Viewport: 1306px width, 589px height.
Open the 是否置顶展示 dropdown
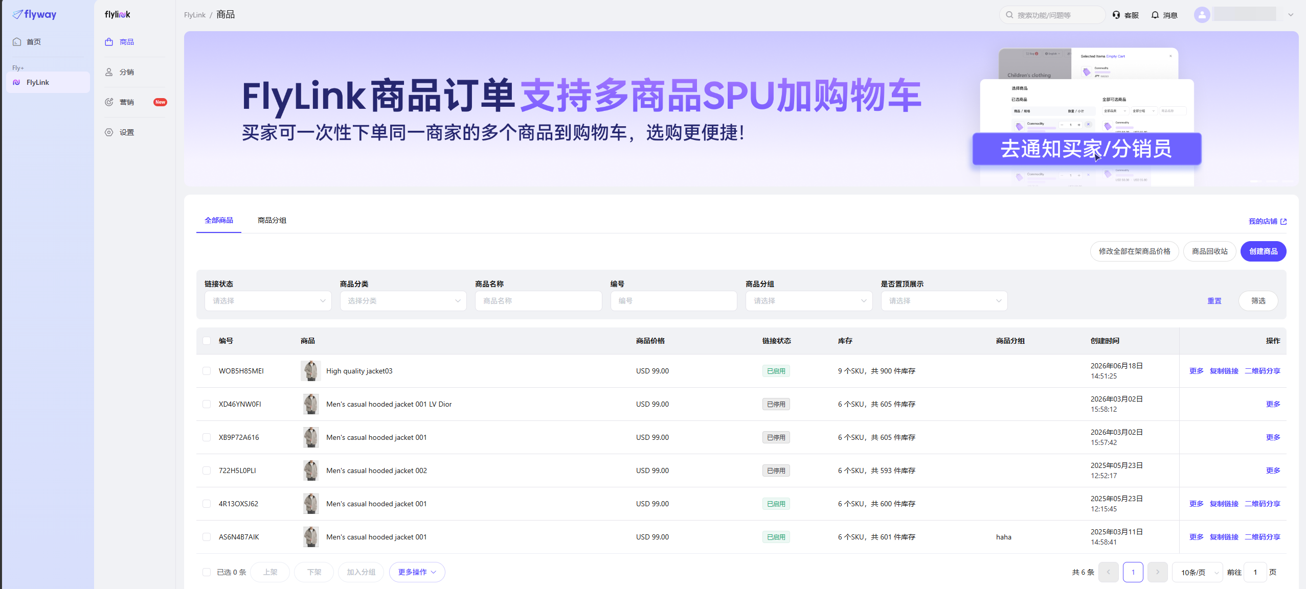click(944, 301)
